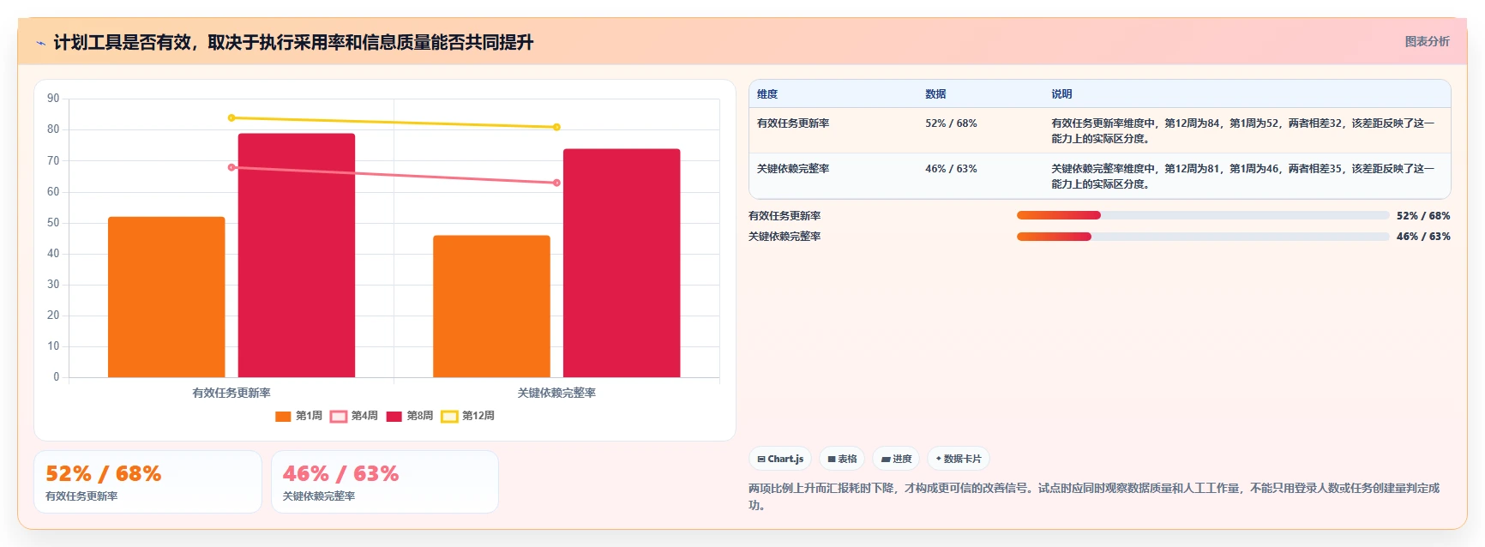The height and width of the screenshot is (547, 1485).
Task: Click the yellow 第12周 legend color box
Action: click(x=449, y=417)
